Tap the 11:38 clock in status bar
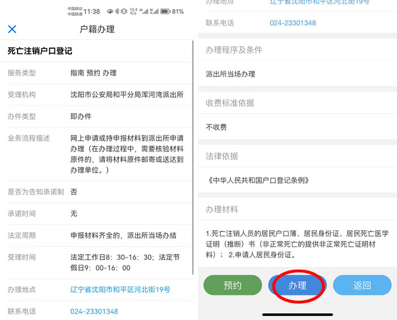Screen dimensions: 397x320 tap(91, 11)
